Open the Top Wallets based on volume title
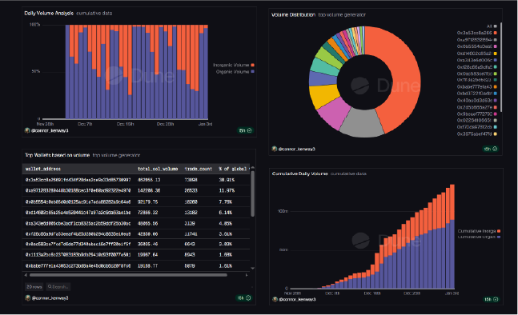 (x=57, y=155)
